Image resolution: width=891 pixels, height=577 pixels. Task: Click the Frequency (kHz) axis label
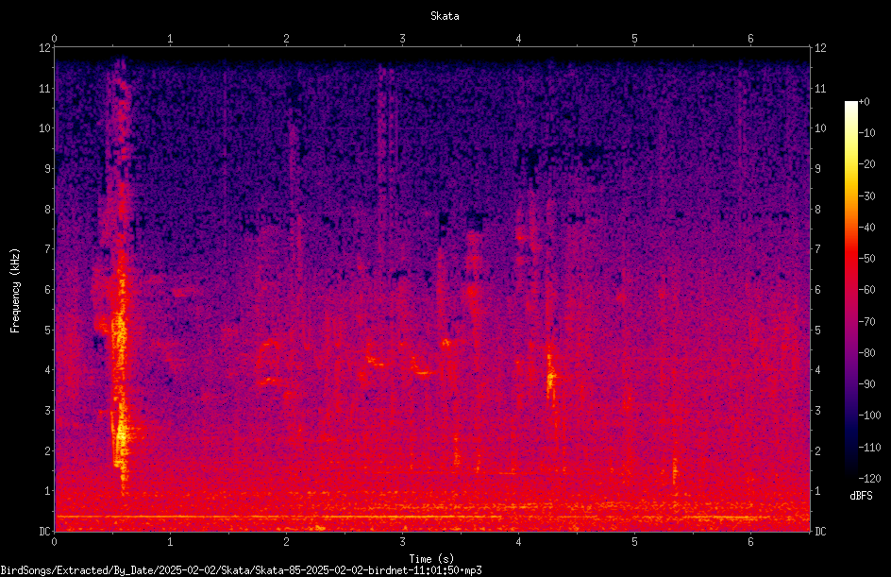(x=15, y=290)
